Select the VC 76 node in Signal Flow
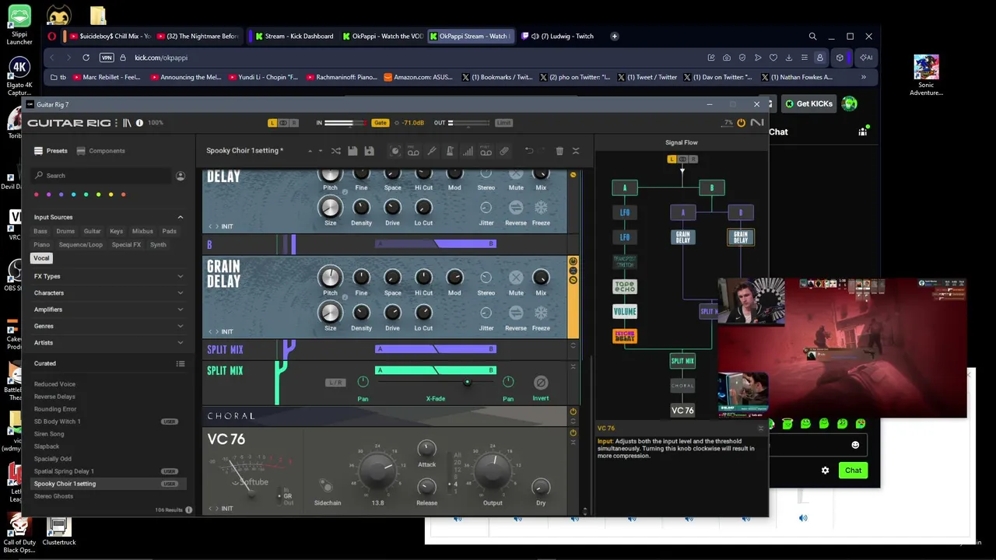This screenshot has height=560, width=996. [682, 410]
